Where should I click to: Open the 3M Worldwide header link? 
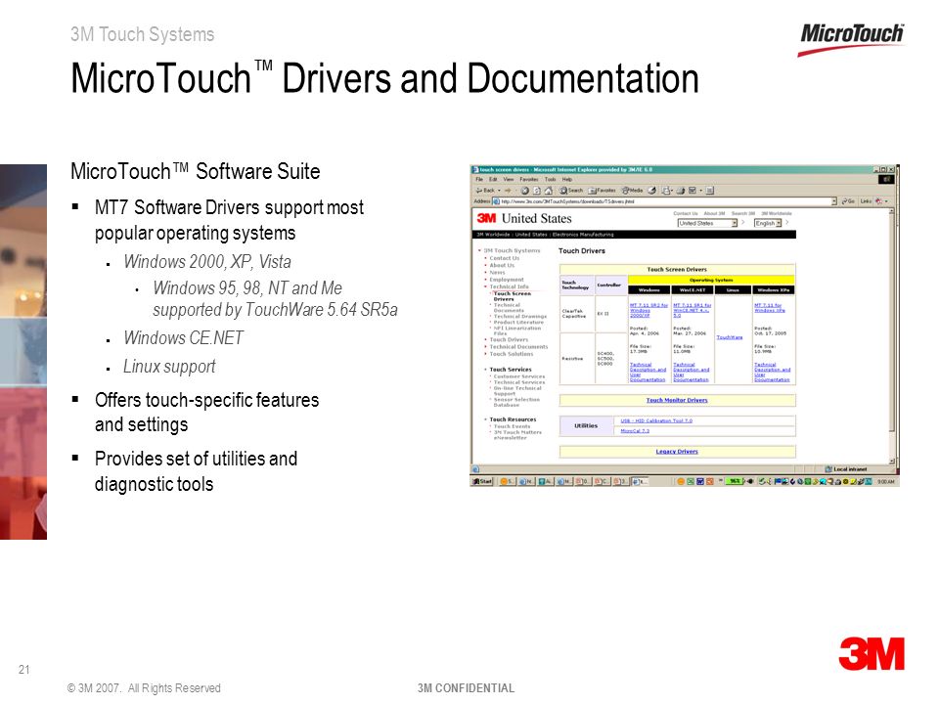click(x=776, y=213)
